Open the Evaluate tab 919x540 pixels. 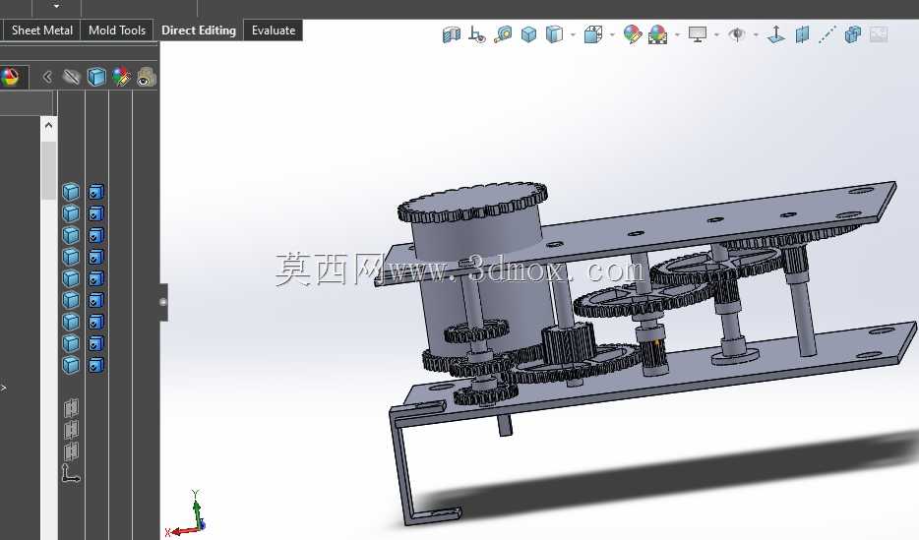[274, 30]
